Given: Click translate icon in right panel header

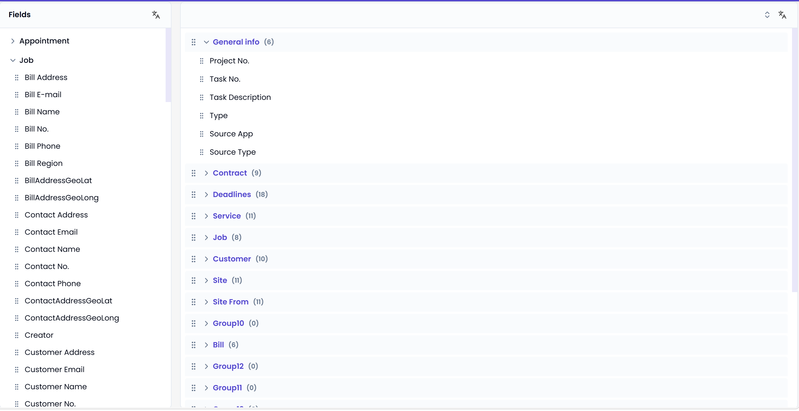Looking at the screenshot, I should click(782, 14).
